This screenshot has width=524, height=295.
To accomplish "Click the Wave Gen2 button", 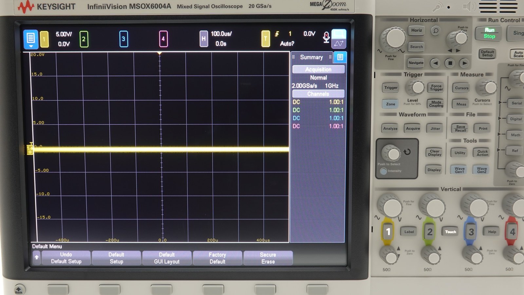I will 481,170.
